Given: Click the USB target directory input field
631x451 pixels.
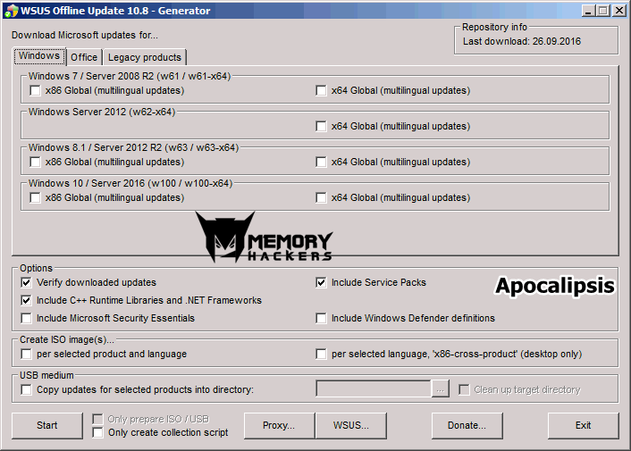Looking at the screenshot, I should click(374, 388).
